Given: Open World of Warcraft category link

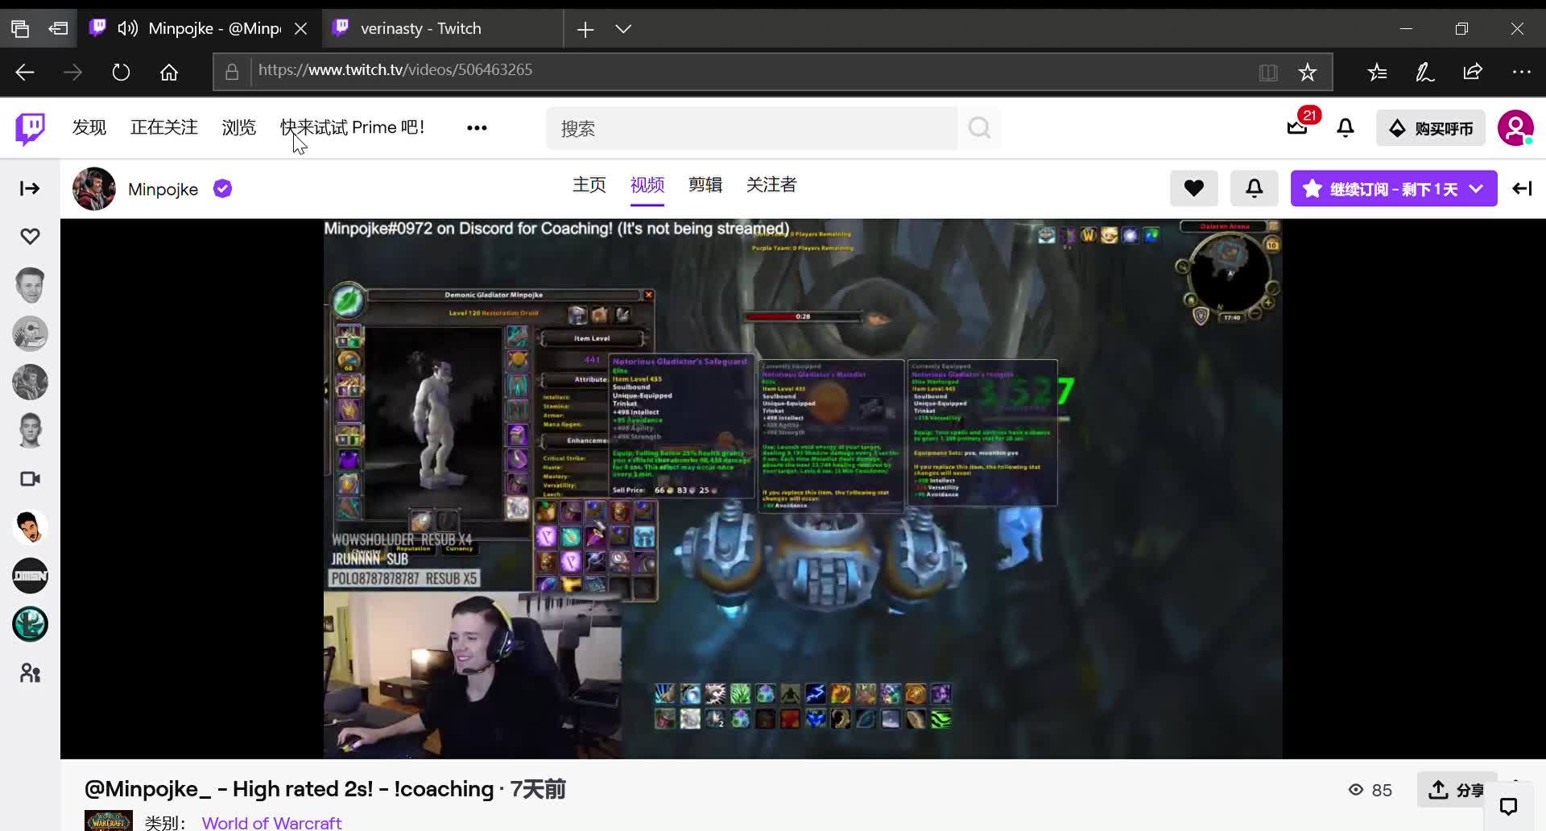Looking at the screenshot, I should coord(271,823).
